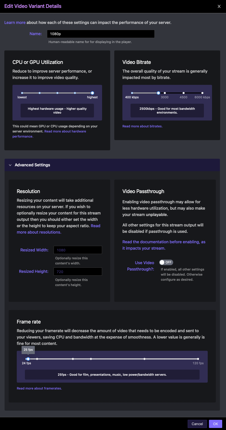226x430 pixels.
Task: Open "Read more about resolutions" link
Action: coord(39,232)
